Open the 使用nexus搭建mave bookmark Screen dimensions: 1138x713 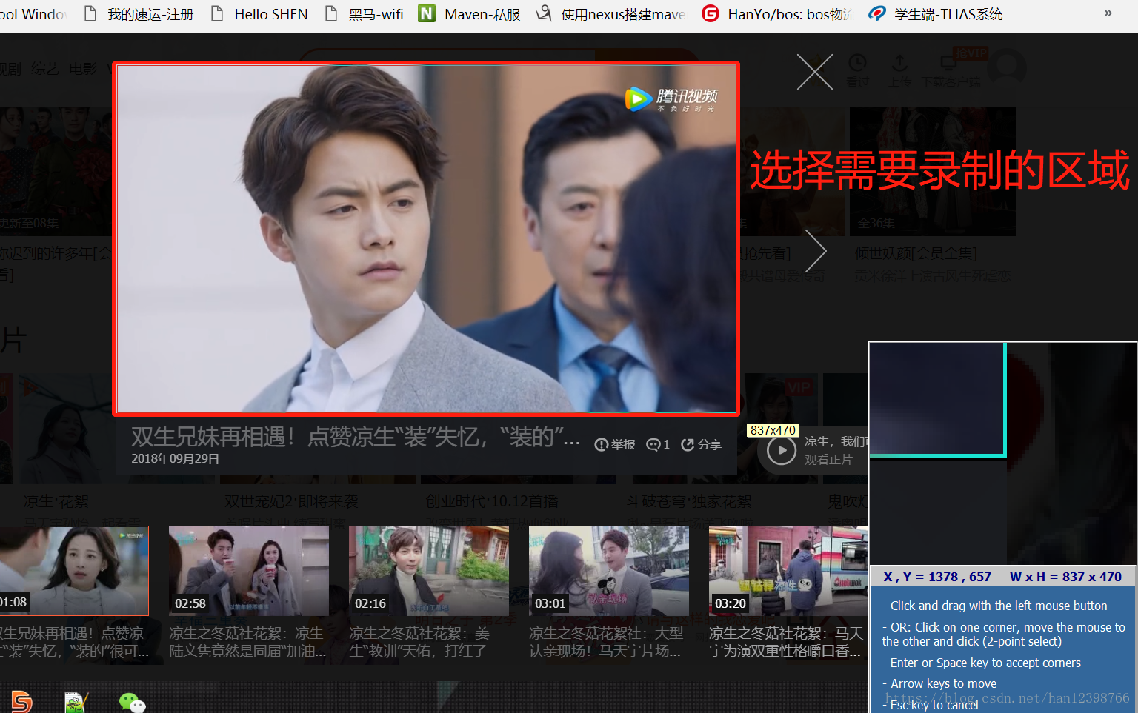611,14
